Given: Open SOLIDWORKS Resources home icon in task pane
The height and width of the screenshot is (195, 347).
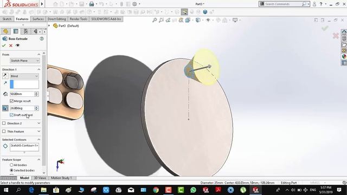Looking at the screenshot, I should pos(344,32).
